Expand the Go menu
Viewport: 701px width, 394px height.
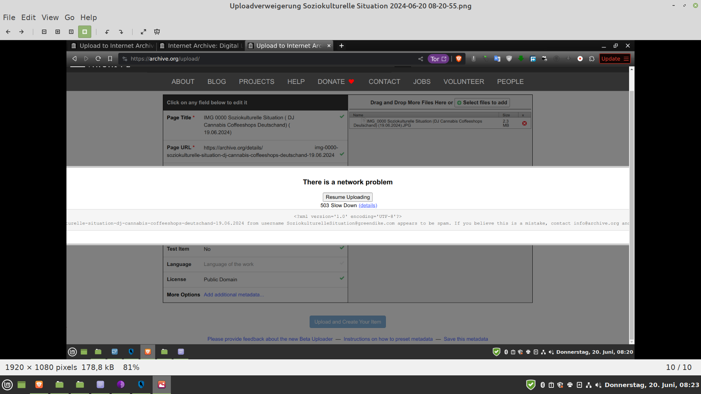coord(69,18)
